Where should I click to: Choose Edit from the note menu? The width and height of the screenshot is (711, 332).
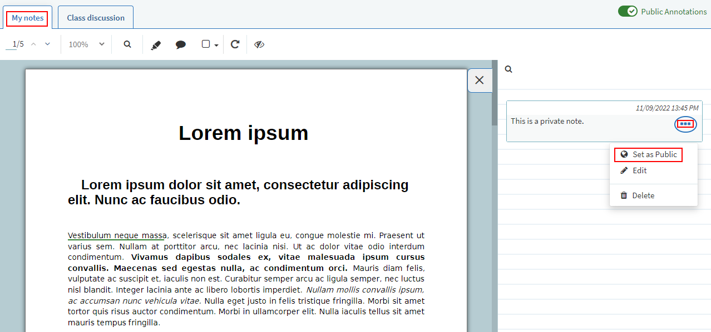pyautogui.click(x=639, y=170)
